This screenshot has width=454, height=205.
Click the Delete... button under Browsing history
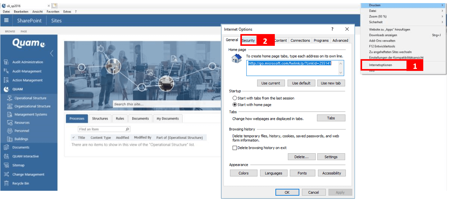pos(302,156)
